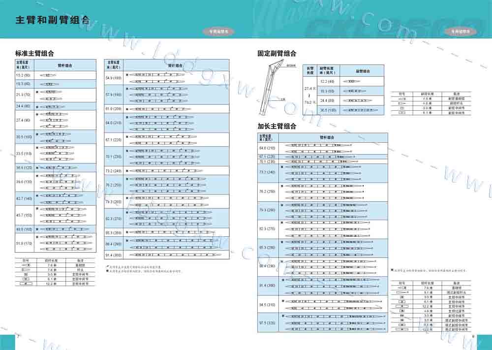Click '副臂基础臂' in the fixed jib legend
The image size is (492, 350).
pyautogui.click(x=457, y=98)
